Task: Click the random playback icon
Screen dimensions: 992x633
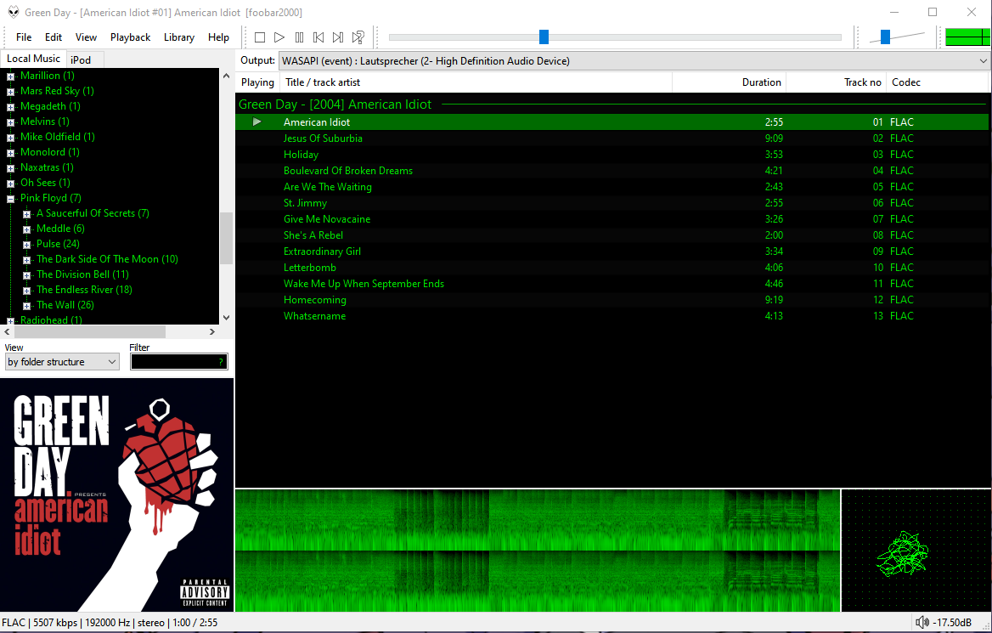Action: click(358, 37)
